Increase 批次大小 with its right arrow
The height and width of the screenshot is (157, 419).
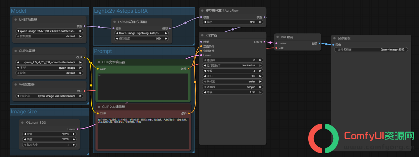coord(74,145)
